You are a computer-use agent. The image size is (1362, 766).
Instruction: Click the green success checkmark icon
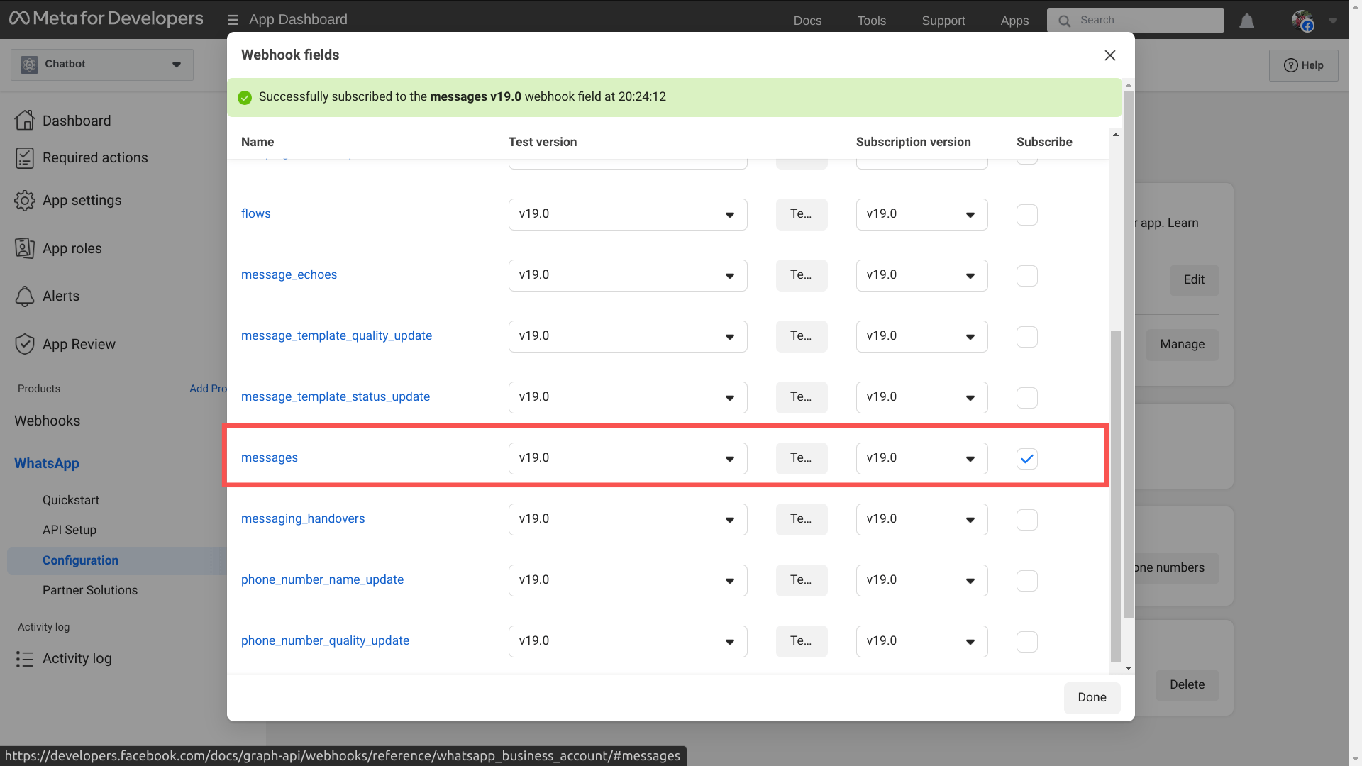(x=245, y=98)
